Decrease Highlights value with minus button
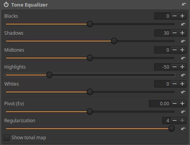This screenshot has height=145, width=190. (x=175, y=67)
